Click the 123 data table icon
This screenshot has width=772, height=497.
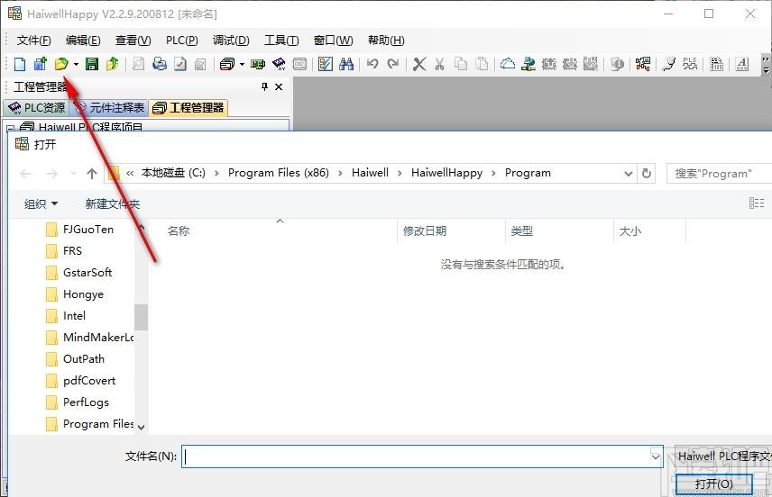pyautogui.click(x=716, y=64)
